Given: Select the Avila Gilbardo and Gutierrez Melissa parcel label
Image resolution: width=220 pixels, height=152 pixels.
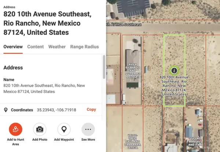Looking at the screenshot, I should pos(133,71).
